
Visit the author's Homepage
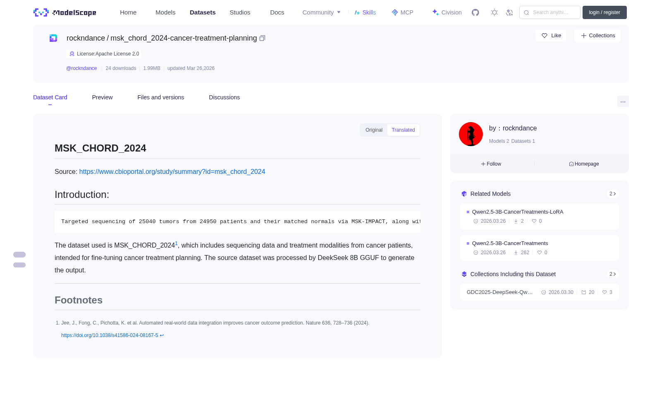(584, 164)
